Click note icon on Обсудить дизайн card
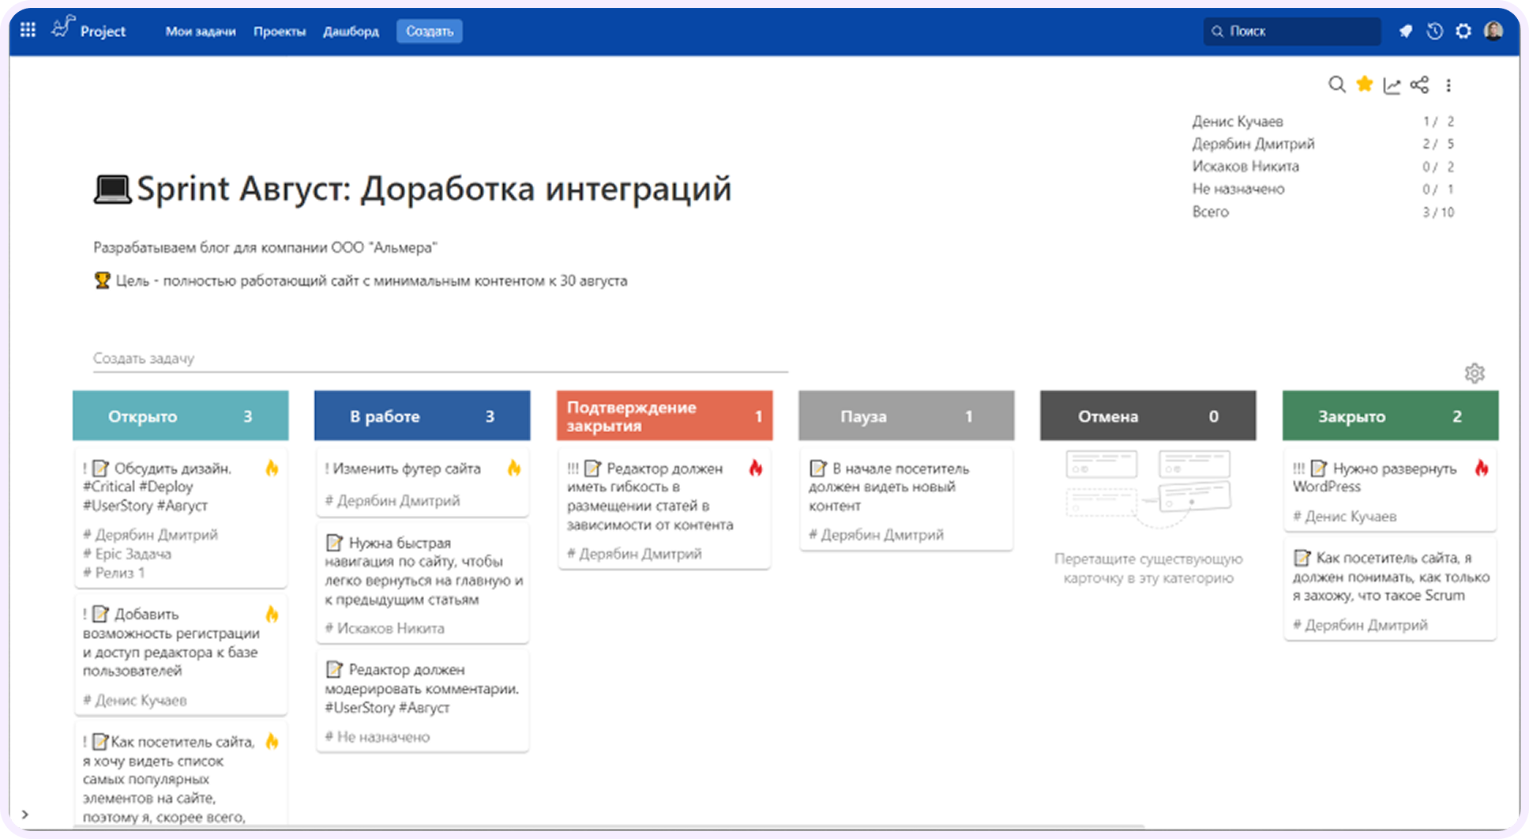This screenshot has width=1529, height=839. pyautogui.click(x=100, y=468)
